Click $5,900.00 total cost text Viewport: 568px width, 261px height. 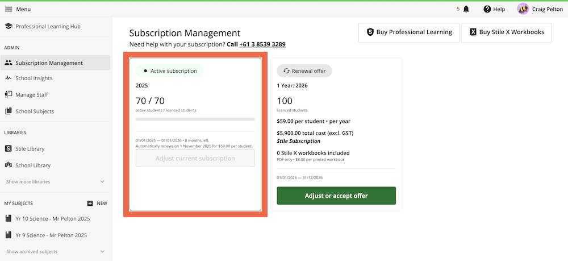tap(315, 133)
